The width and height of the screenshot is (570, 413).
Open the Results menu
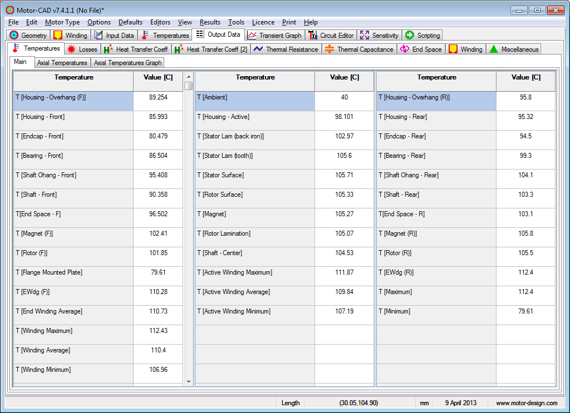coord(210,22)
